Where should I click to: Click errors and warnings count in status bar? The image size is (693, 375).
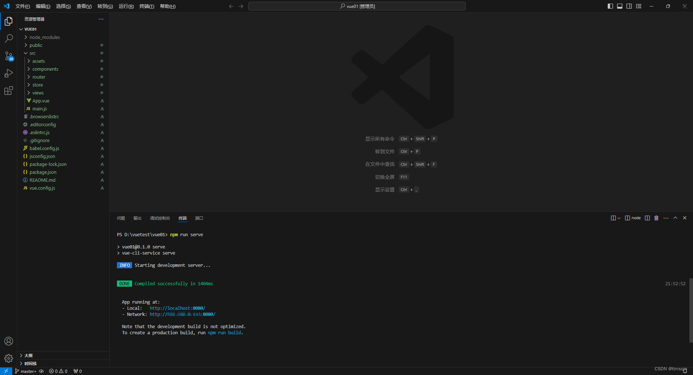point(58,371)
